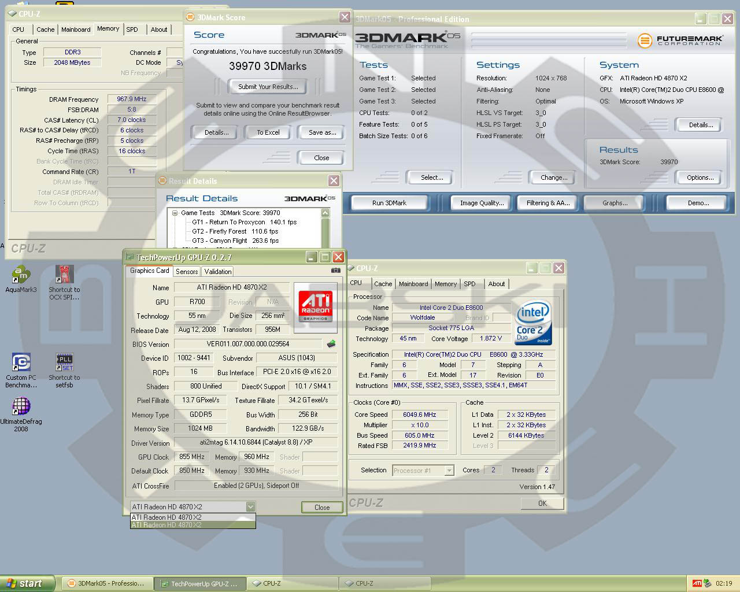740x592 pixels.
Task: Click the GPU Clock 855 MHz field
Action: click(x=192, y=457)
